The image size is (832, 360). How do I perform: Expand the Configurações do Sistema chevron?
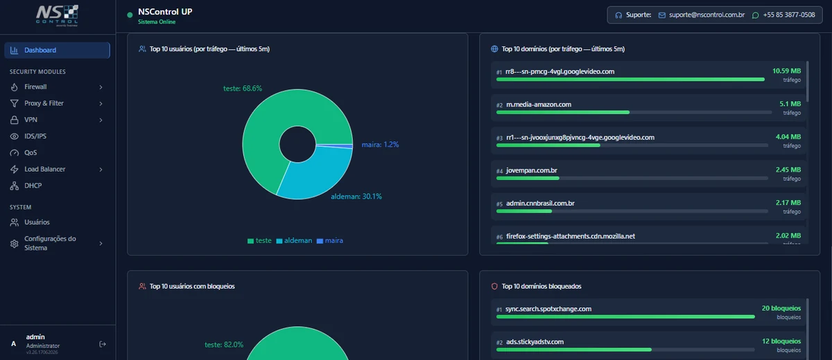(101, 244)
